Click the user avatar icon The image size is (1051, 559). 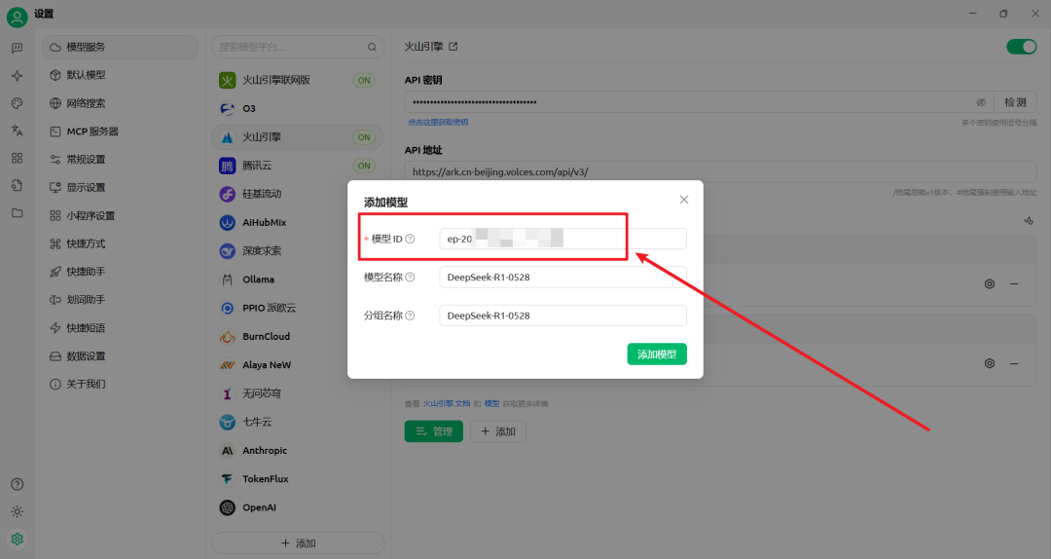tap(17, 17)
